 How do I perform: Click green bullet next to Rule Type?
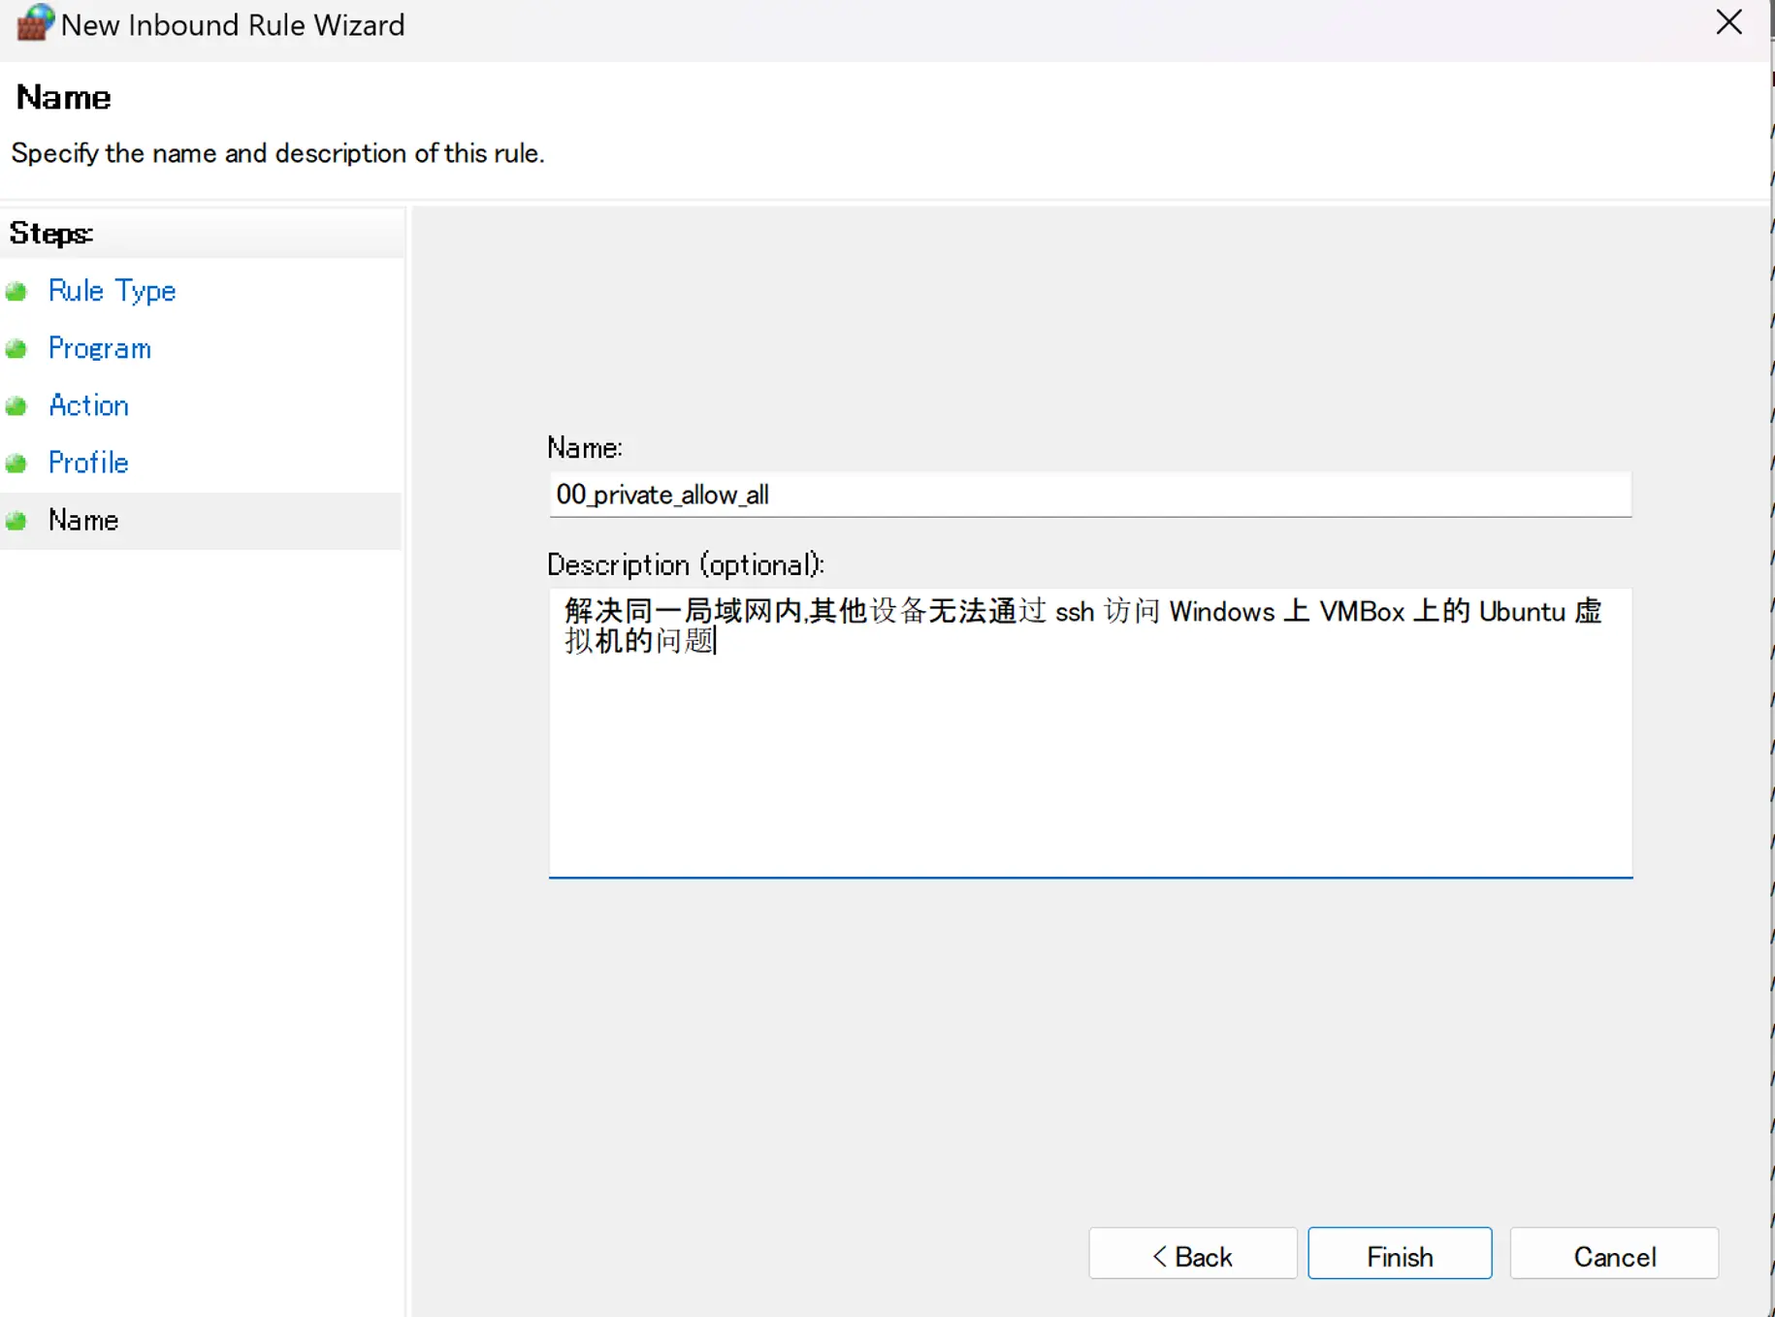(16, 291)
